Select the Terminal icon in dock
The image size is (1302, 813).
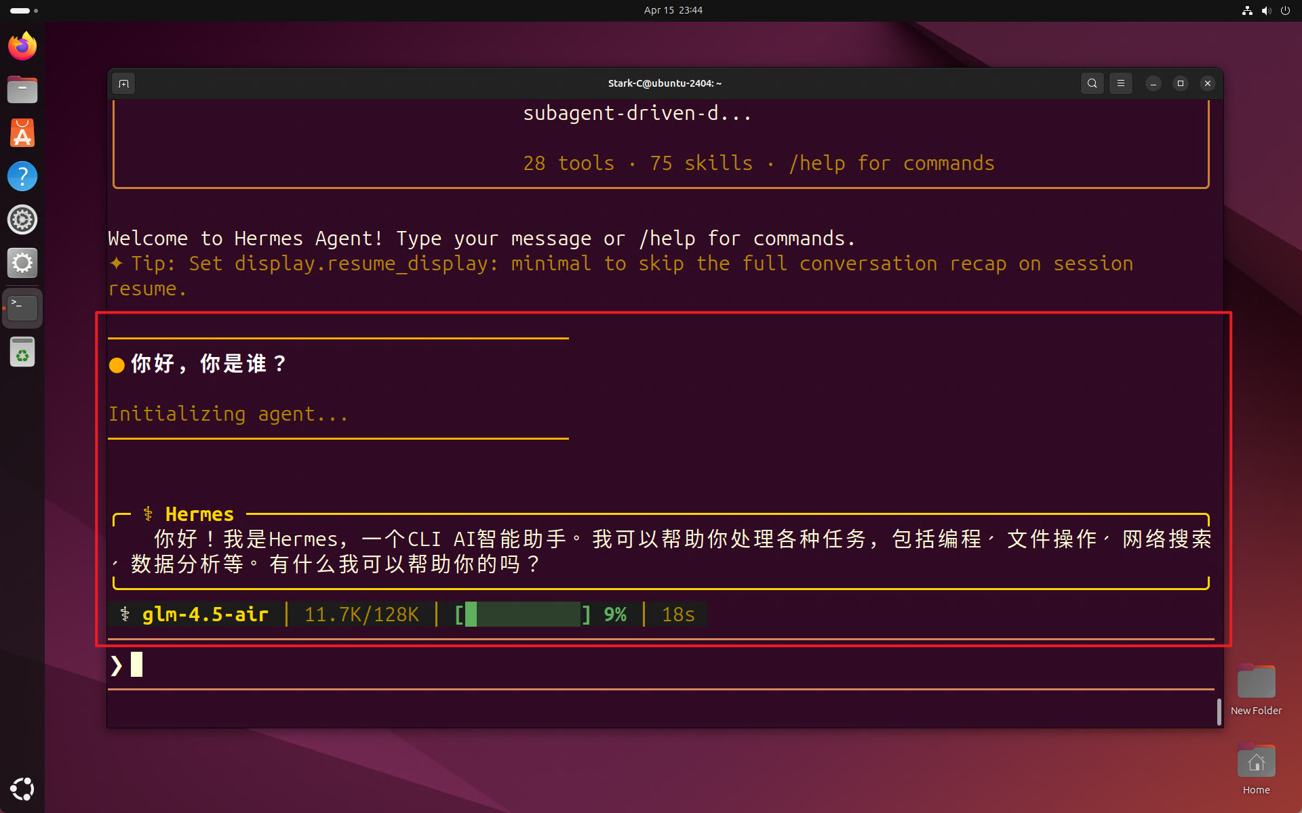click(x=22, y=308)
